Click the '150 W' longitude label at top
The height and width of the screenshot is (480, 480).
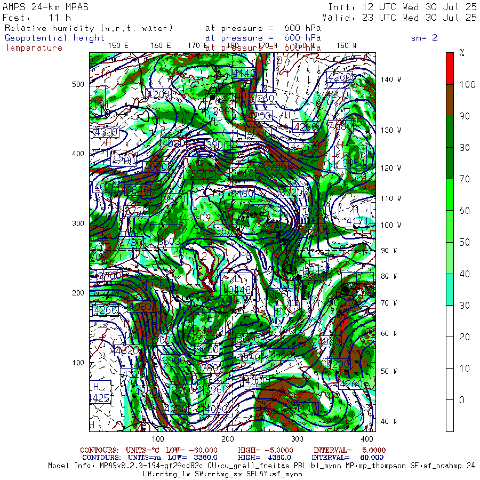point(347,46)
